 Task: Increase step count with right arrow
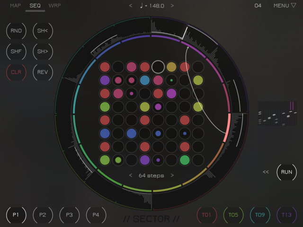click(x=172, y=175)
